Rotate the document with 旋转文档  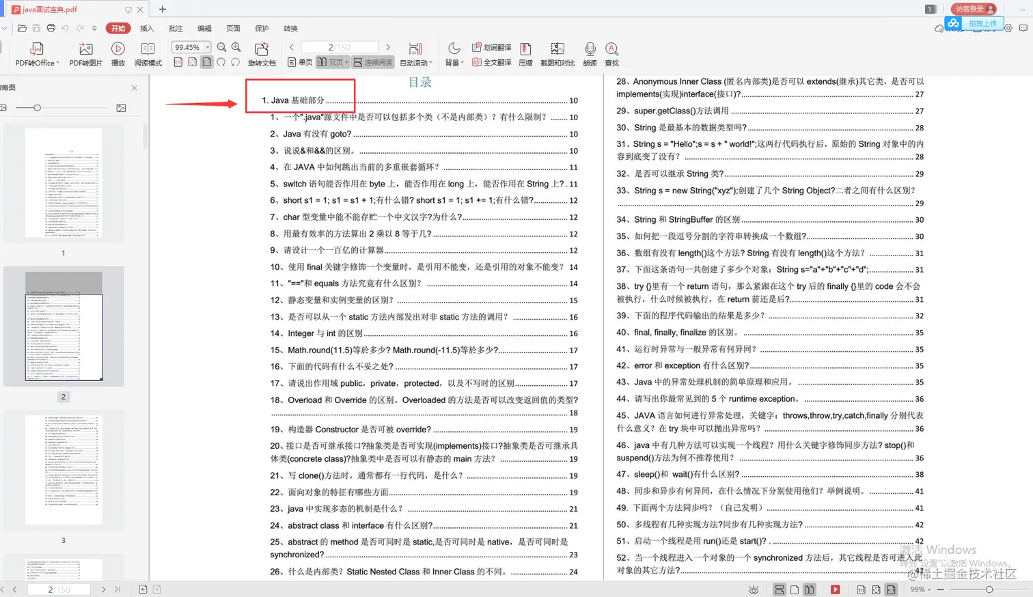262,55
